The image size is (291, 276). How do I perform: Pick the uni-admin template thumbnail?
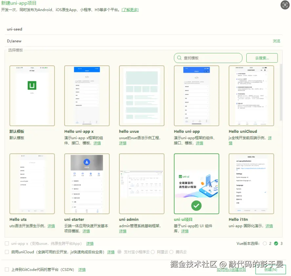(142, 184)
